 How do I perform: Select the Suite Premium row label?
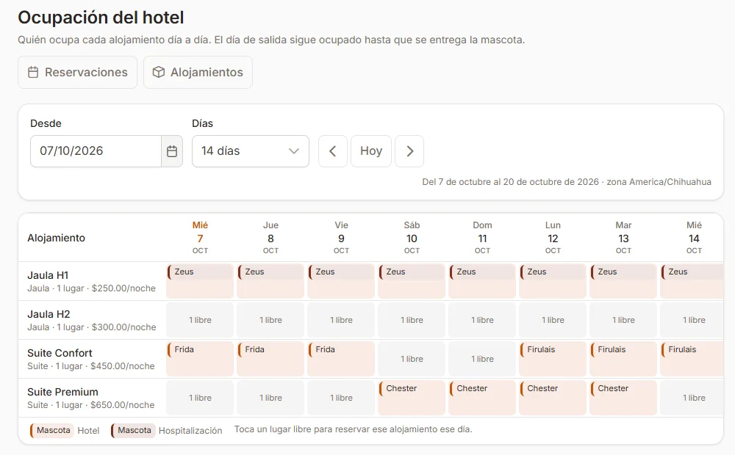pos(91,398)
